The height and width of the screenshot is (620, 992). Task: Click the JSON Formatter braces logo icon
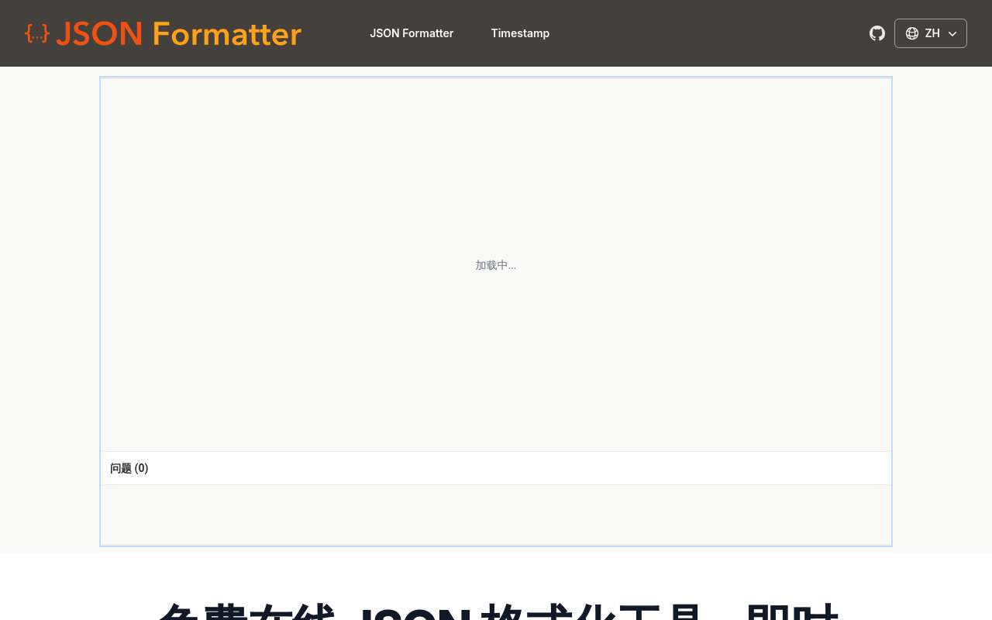point(37,33)
